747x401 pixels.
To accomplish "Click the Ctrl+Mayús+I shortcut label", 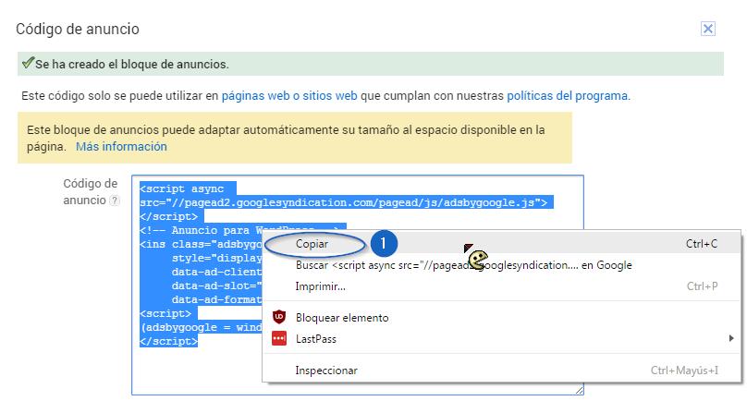I will tap(684, 370).
